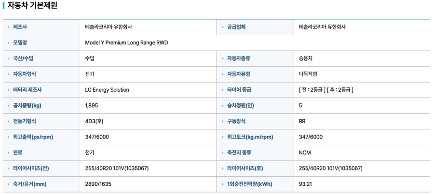Click the arrow bullet next to 모델명
Viewport: 434px width, 194px height.
click(8, 42)
